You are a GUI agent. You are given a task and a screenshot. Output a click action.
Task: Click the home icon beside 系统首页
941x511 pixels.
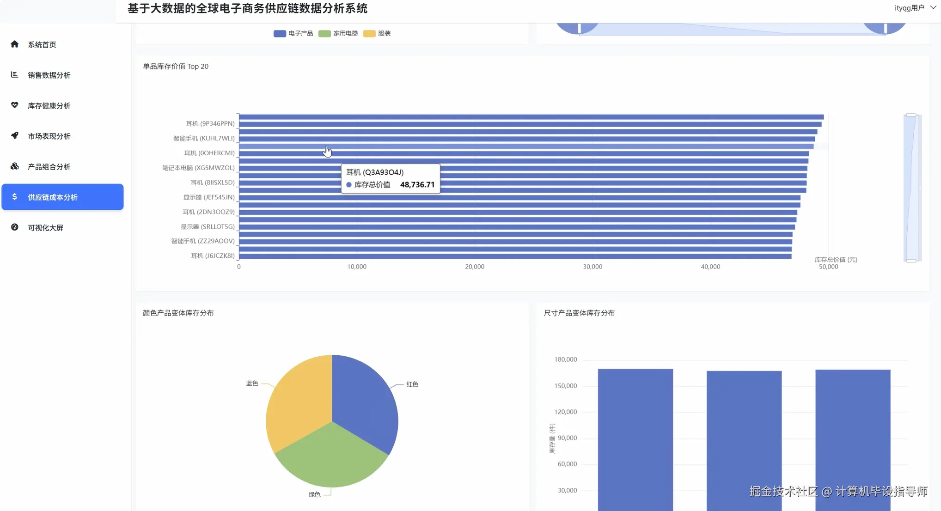click(x=15, y=44)
